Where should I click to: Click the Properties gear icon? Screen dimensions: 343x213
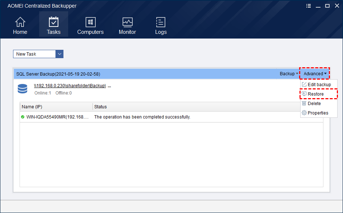(x=304, y=113)
